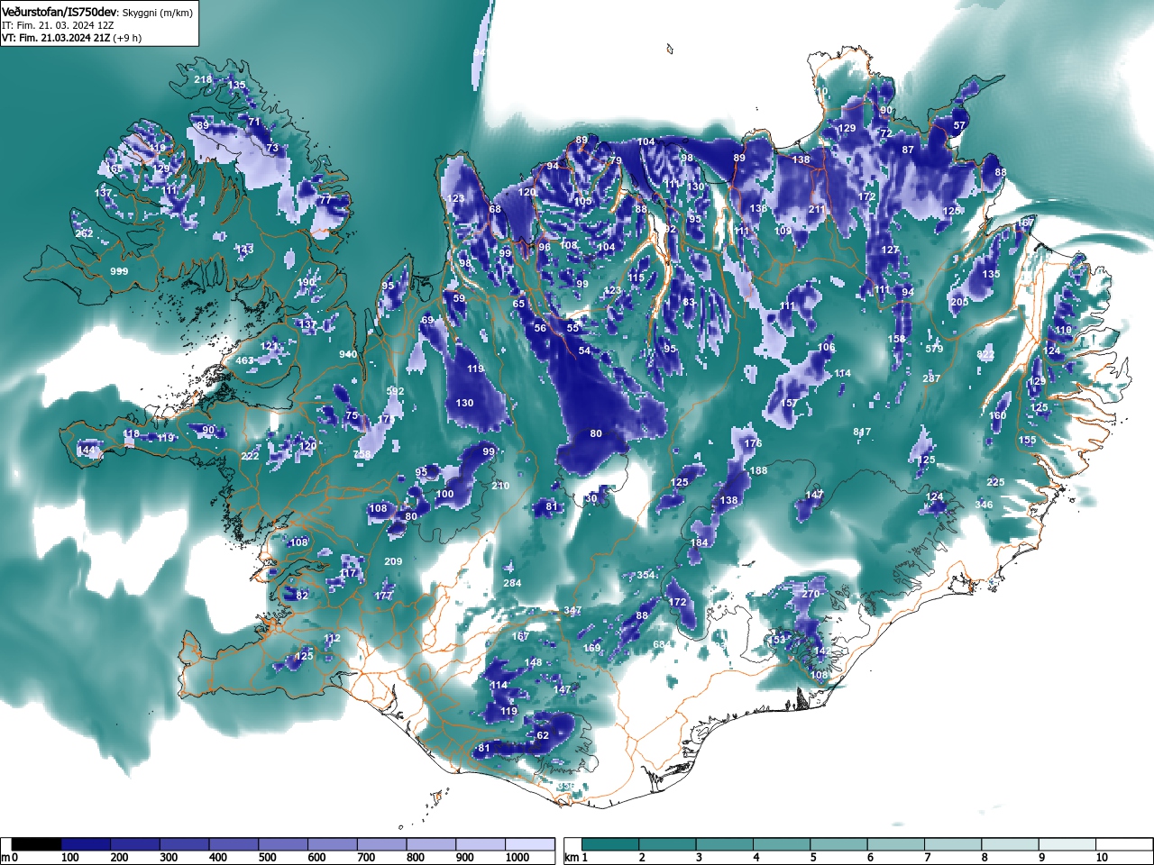Click the visibility value 463
The height and width of the screenshot is (865, 1154).
point(244,360)
